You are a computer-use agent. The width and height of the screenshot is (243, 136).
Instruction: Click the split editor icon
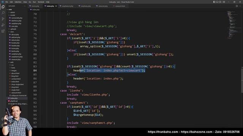[237, 6]
